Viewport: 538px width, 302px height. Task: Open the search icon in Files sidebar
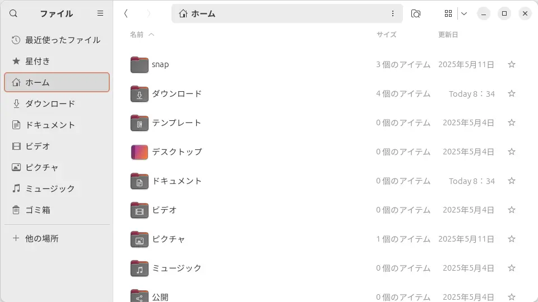[x=13, y=13]
